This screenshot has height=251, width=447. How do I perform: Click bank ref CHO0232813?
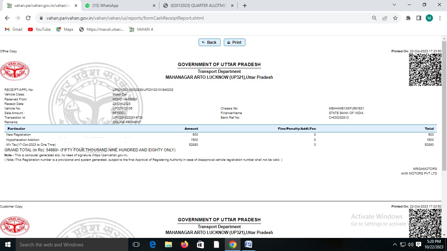click(x=339, y=117)
